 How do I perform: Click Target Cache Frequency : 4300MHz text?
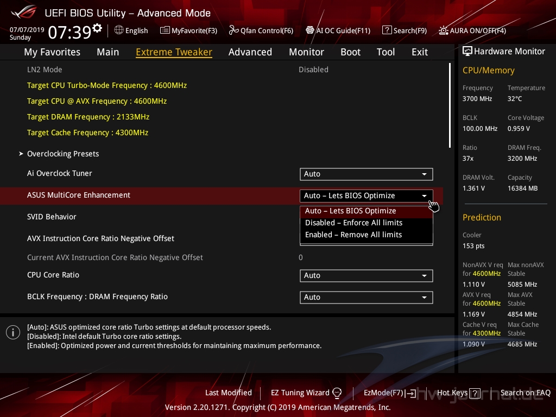87,132
